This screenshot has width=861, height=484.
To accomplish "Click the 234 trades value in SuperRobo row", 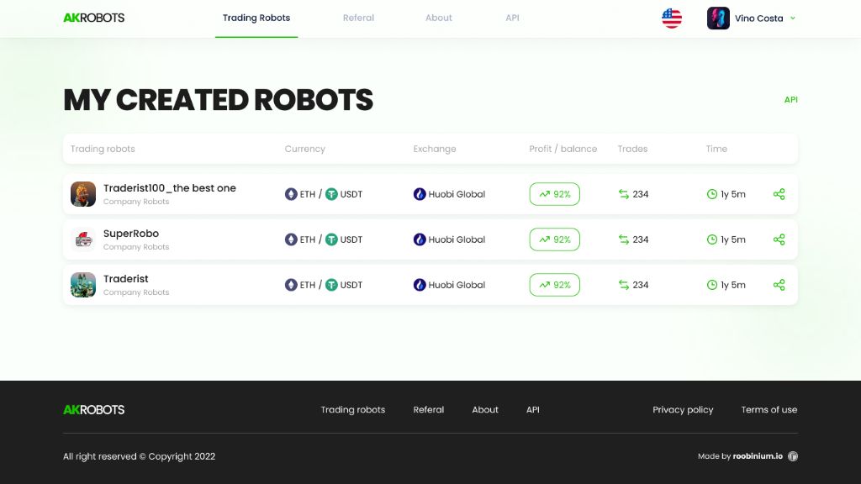I will [x=640, y=239].
